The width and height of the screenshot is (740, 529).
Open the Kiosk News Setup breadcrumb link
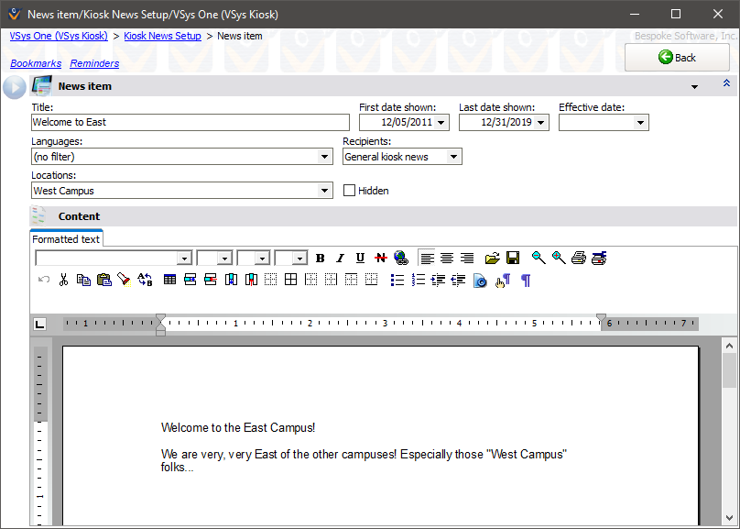coord(162,36)
